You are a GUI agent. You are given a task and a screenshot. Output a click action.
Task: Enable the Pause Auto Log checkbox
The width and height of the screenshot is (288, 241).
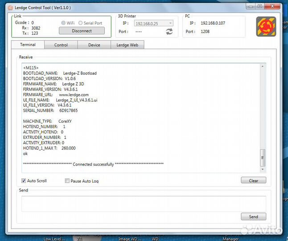(x=67, y=181)
